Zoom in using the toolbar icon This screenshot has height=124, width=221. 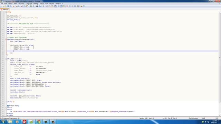tap(44, 6)
